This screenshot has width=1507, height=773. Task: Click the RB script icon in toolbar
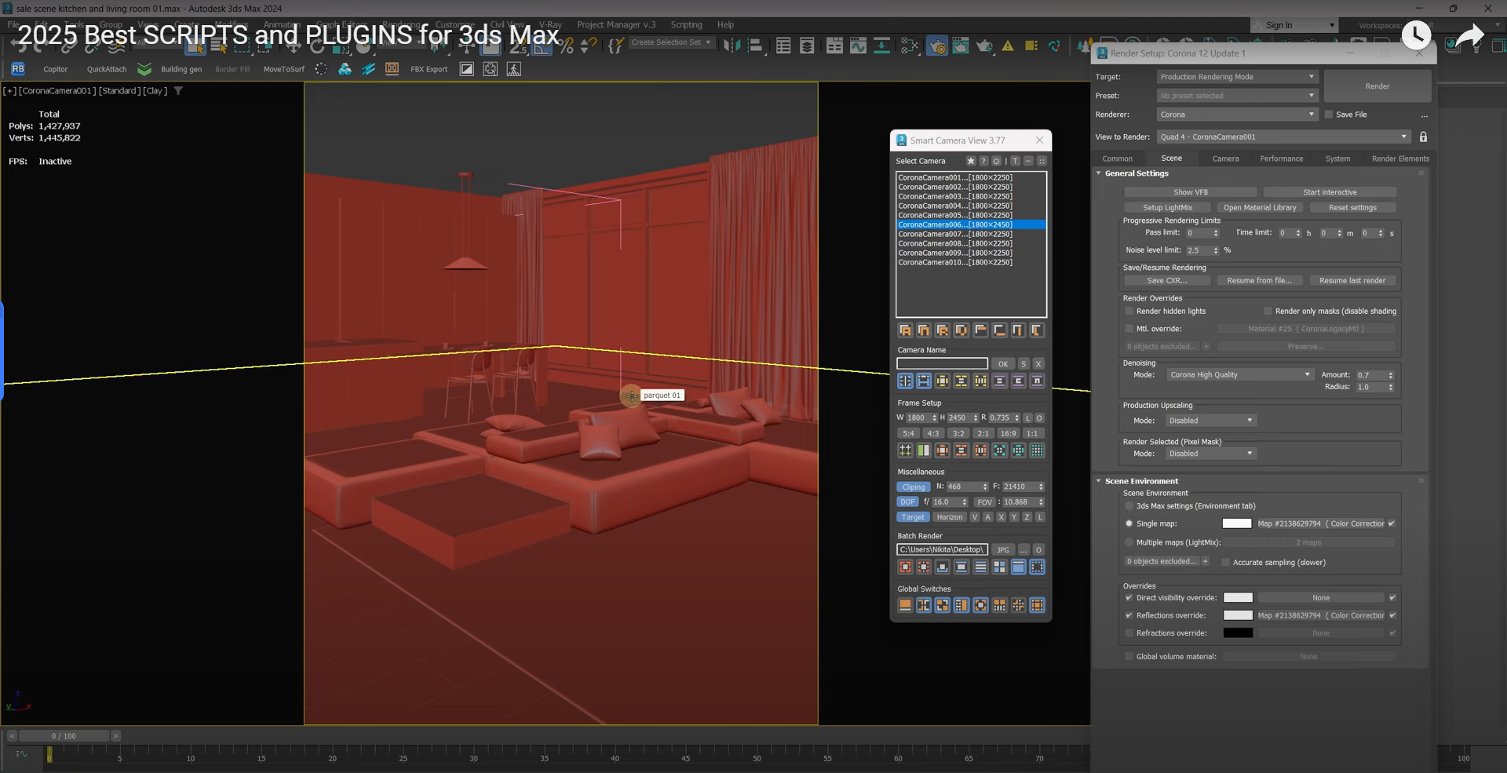coord(18,69)
